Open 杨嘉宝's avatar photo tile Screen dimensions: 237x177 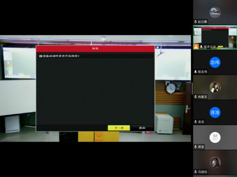[215, 87]
